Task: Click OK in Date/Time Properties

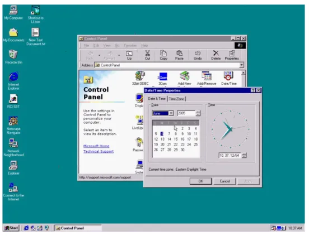Action: (200, 181)
